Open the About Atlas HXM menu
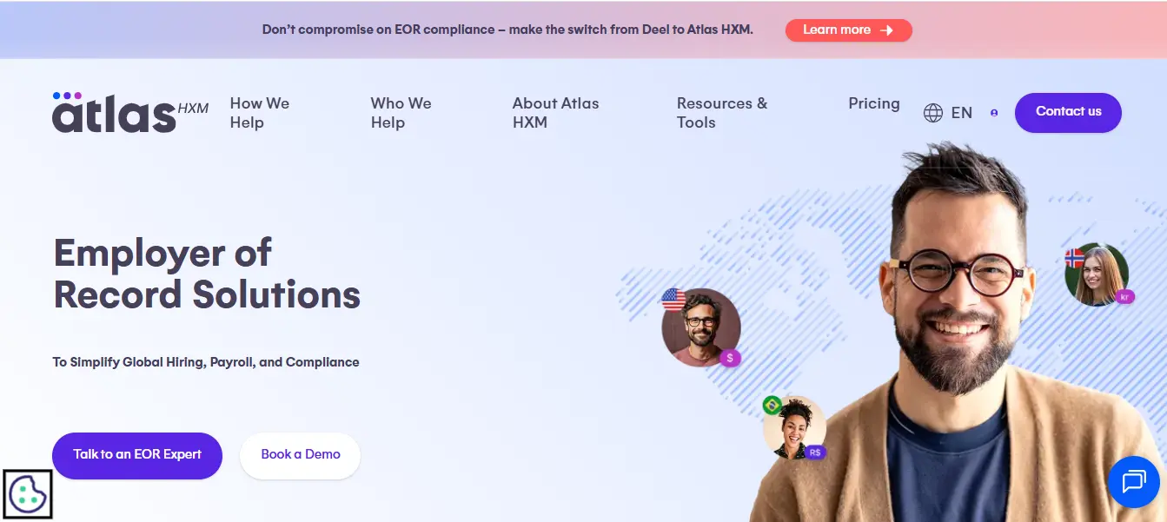The image size is (1167, 522). click(x=555, y=113)
